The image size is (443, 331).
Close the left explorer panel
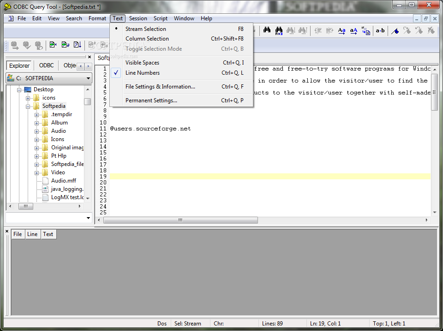pos(90,57)
